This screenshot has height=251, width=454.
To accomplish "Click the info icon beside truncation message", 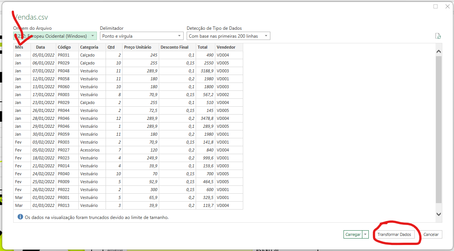I will pos(20,217).
